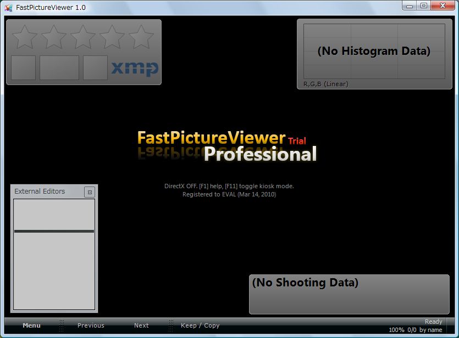Click Keep / Copy button
The image size is (459, 338).
[x=200, y=325]
